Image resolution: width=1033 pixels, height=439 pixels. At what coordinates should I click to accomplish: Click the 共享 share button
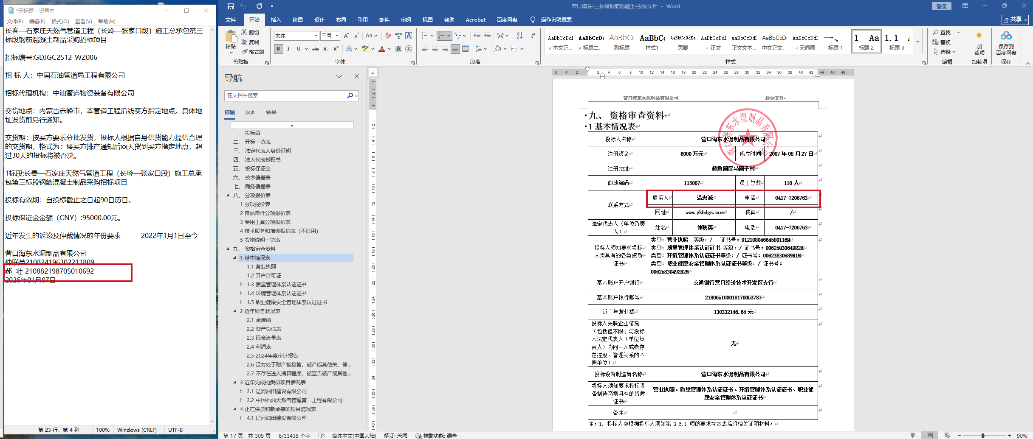click(1015, 20)
